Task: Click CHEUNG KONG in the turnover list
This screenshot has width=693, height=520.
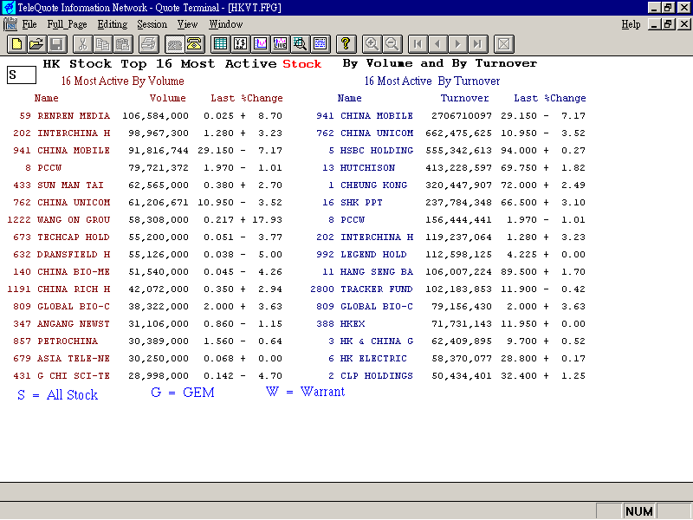Action: [373, 185]
